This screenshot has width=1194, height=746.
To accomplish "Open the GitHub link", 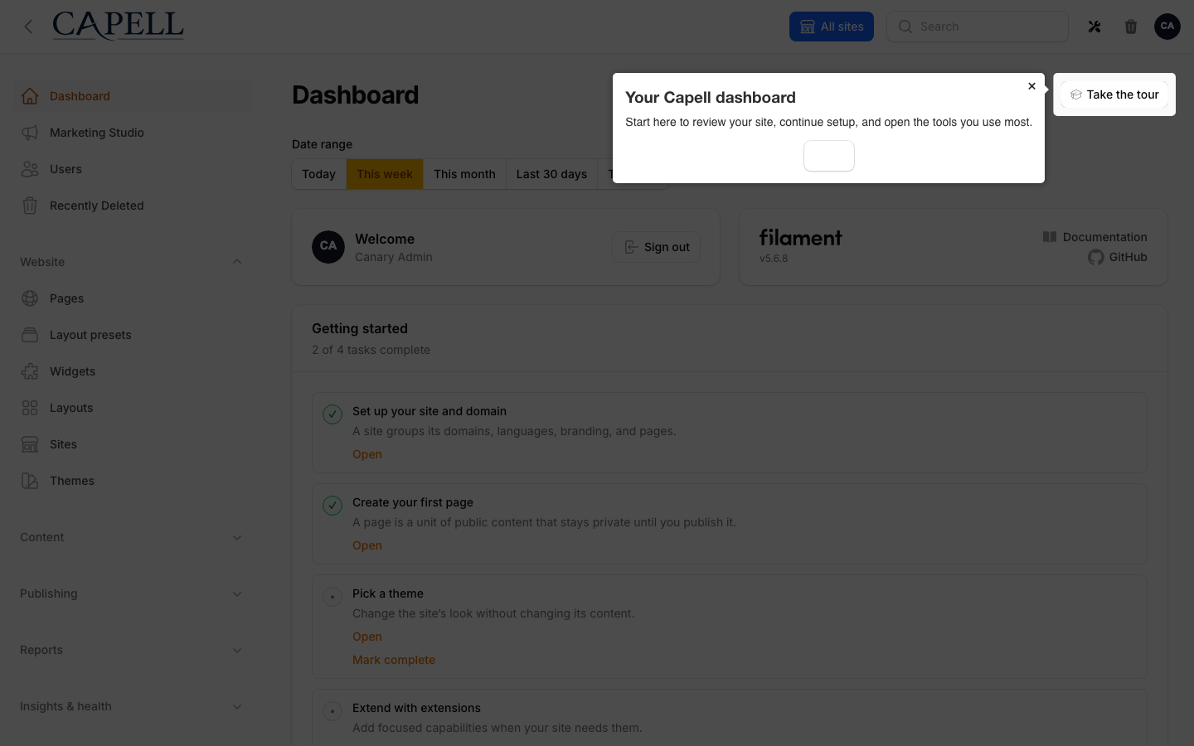I will click(x=1118, y=257).
